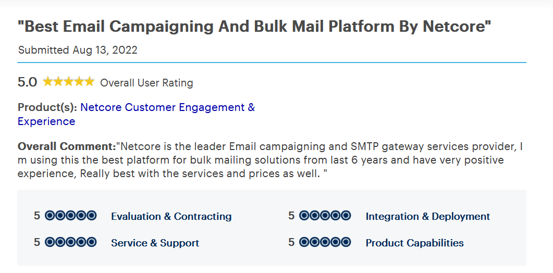Click the Integration & Deployment rating circles
Viewport: 553px width, 273px height.
point(325,216)
